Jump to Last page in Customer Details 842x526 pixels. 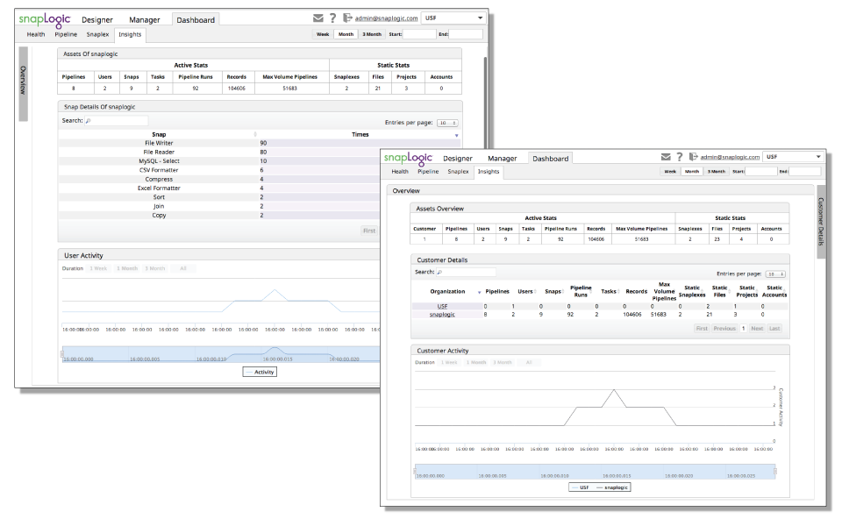pos(774,329)
